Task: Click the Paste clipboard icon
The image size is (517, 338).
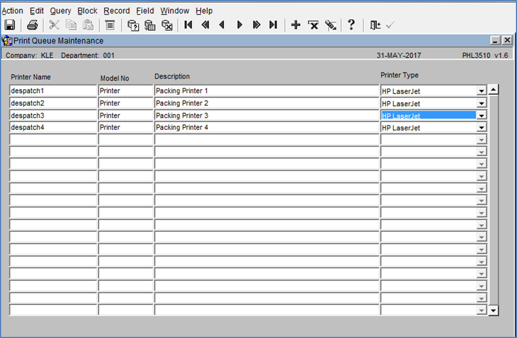Action: click(88, 25)
